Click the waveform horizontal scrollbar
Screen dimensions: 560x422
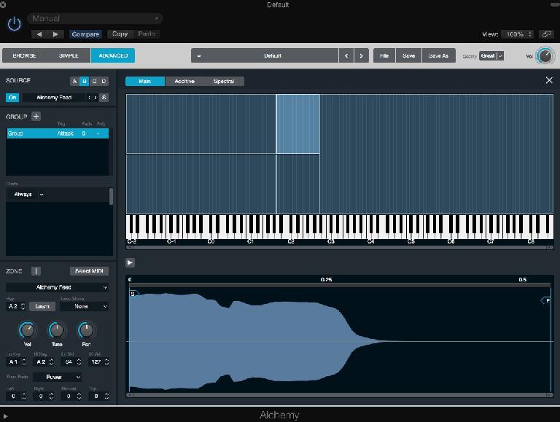point(340,395)
